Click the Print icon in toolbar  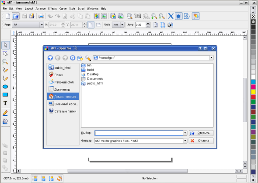41,16
